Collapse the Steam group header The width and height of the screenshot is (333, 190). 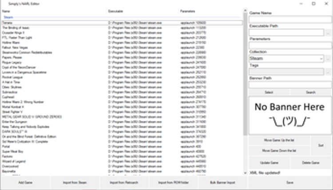pos(8,17)
